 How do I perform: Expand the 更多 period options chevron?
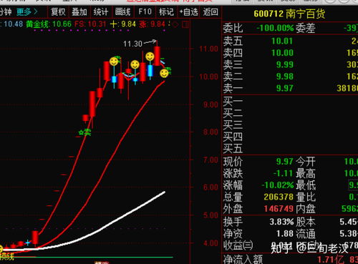point(35,11)
